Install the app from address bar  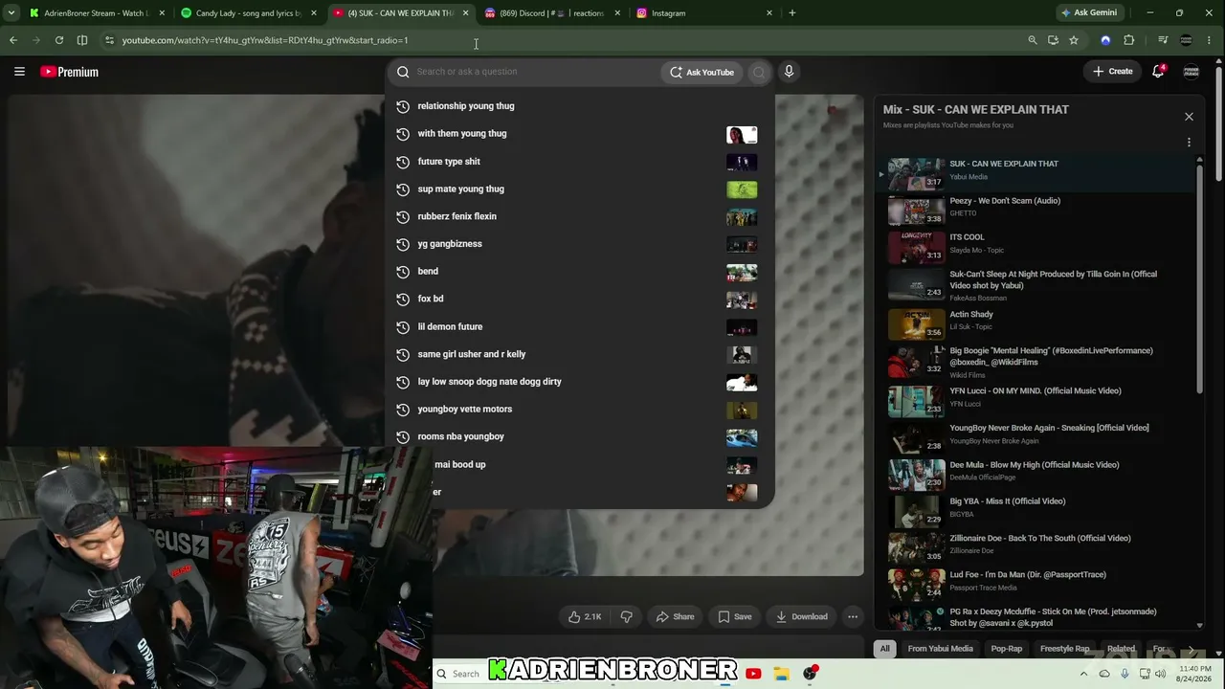point(1053,40)
